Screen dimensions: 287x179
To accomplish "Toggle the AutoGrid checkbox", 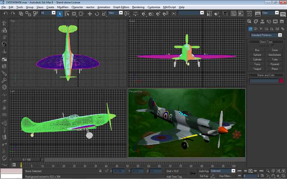I will [273, 46].
